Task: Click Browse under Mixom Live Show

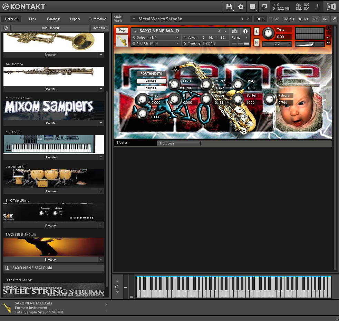Action: [50, 123]
